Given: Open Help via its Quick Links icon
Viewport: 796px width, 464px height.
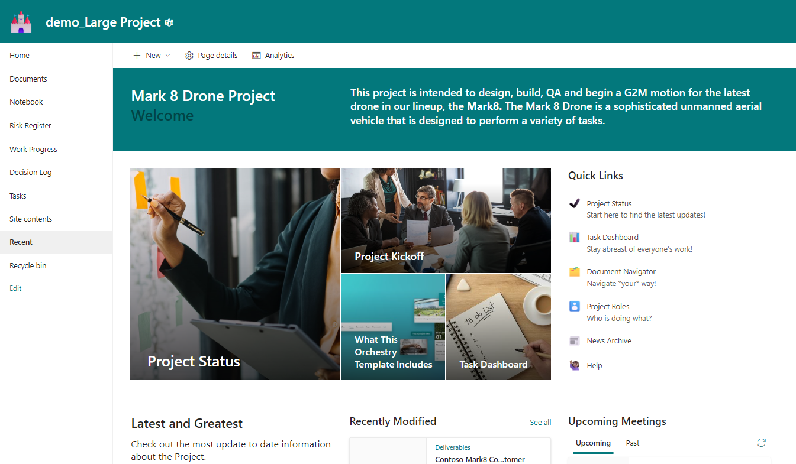Looking at the screenshot, I should coord(574,365).
